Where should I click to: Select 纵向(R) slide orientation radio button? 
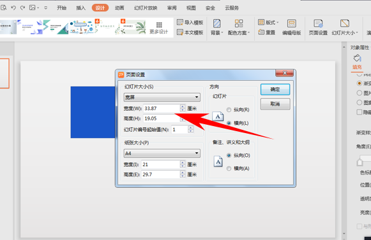(x=229, y=109)
